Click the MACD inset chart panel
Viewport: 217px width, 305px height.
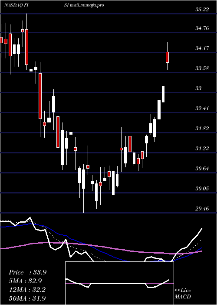119,283
